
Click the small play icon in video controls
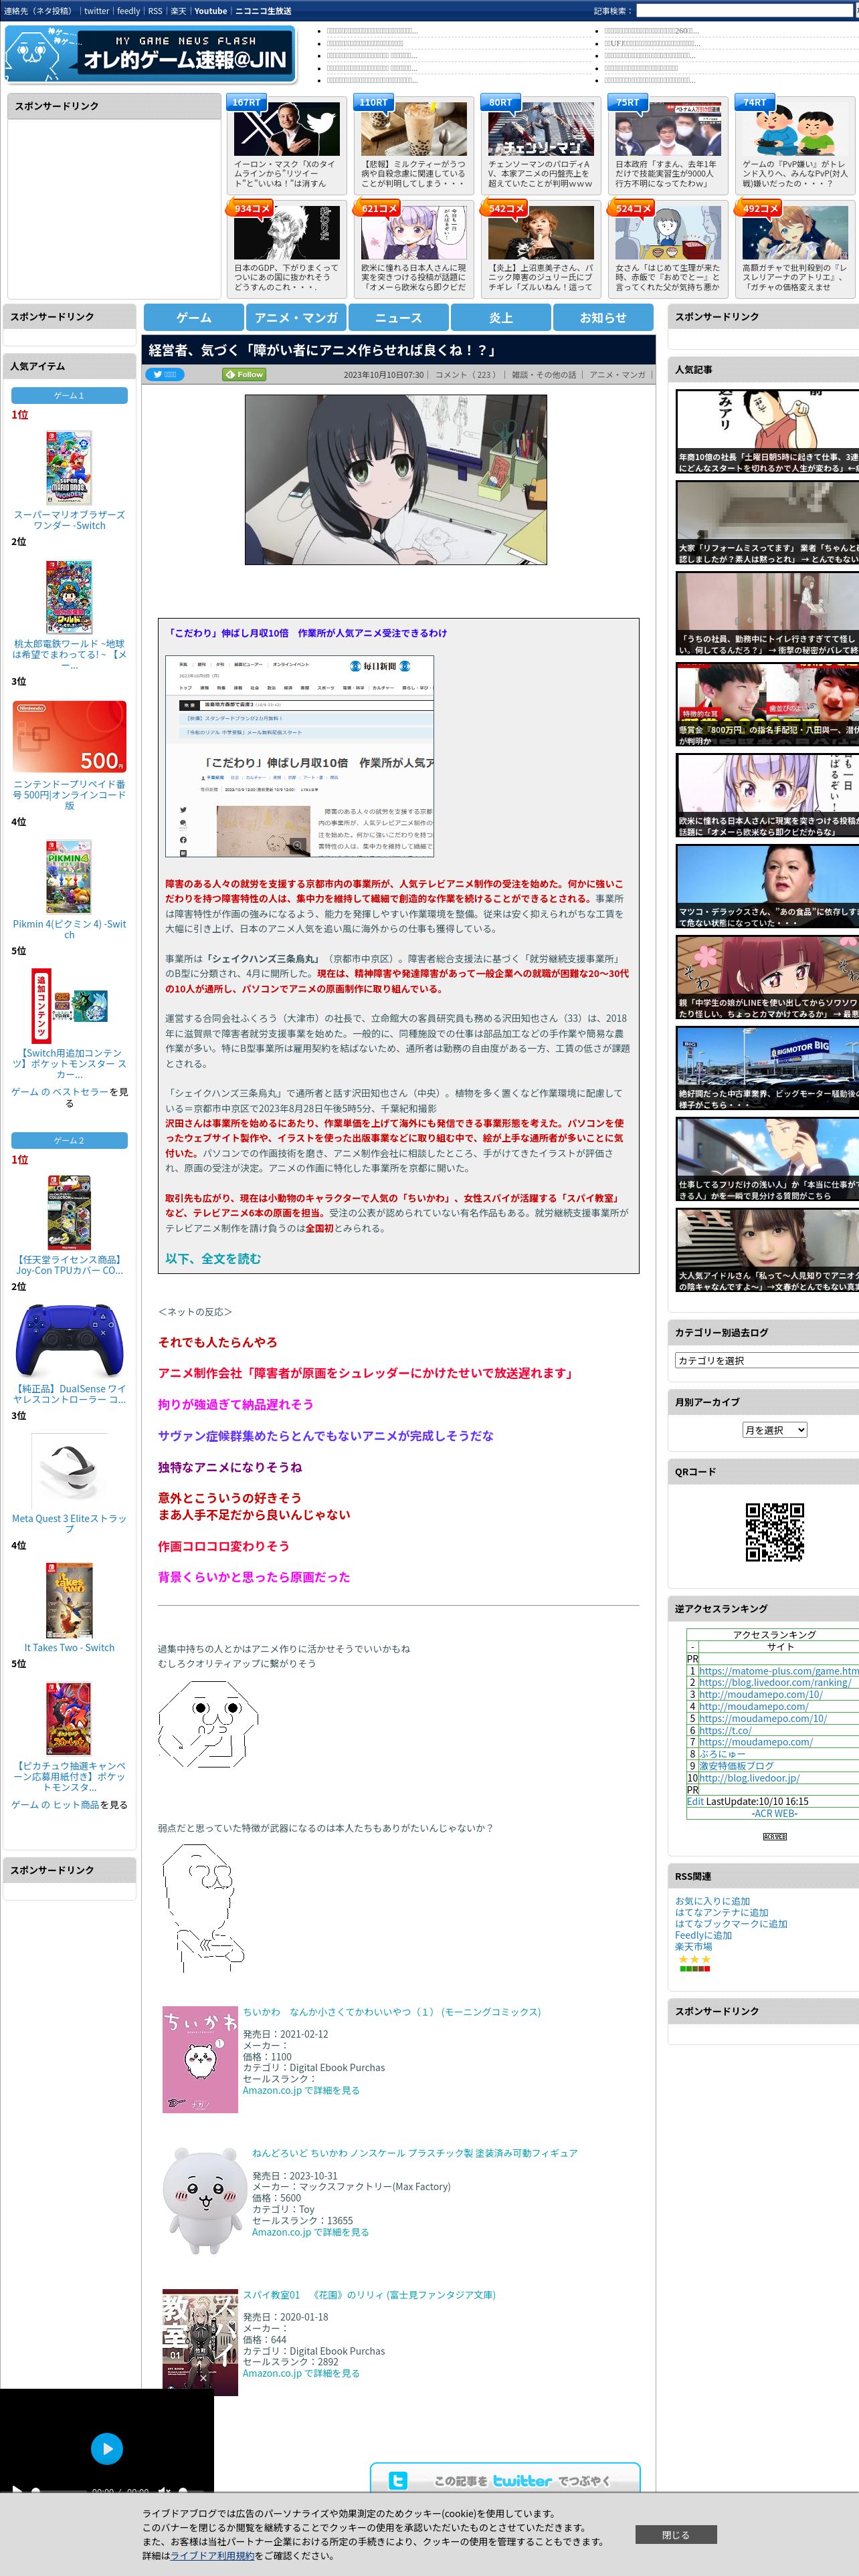(16, 2490)
